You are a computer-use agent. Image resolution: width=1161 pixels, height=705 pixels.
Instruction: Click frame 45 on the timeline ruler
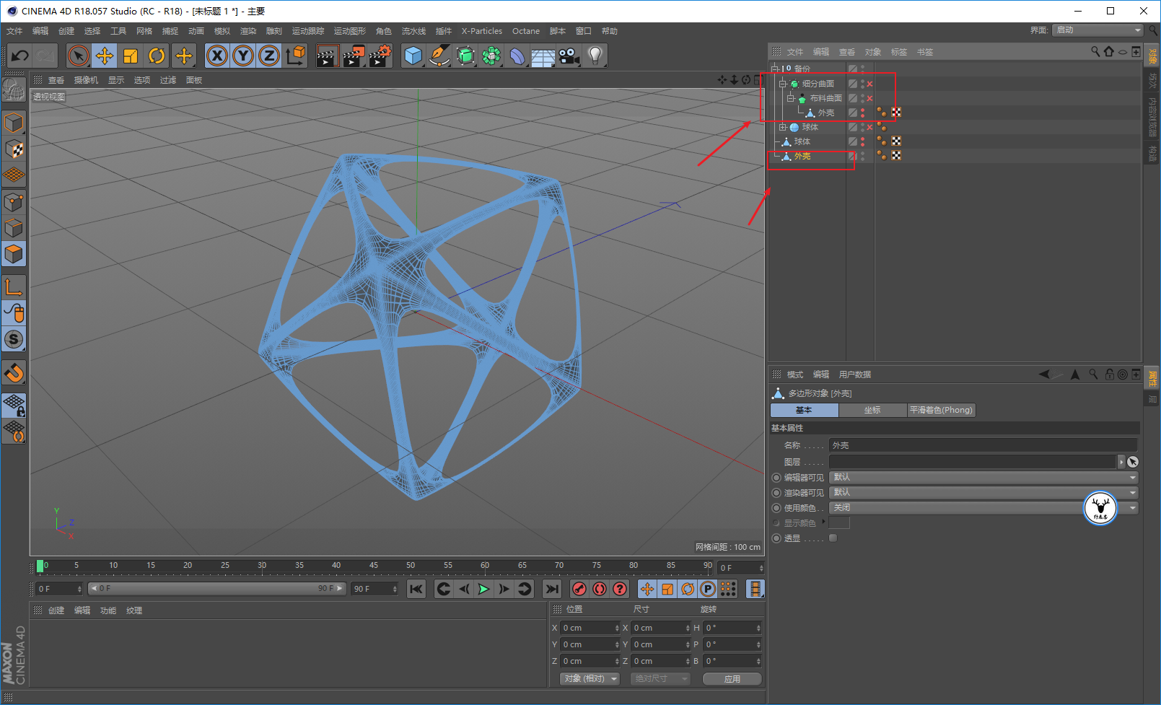pos(374,566)
